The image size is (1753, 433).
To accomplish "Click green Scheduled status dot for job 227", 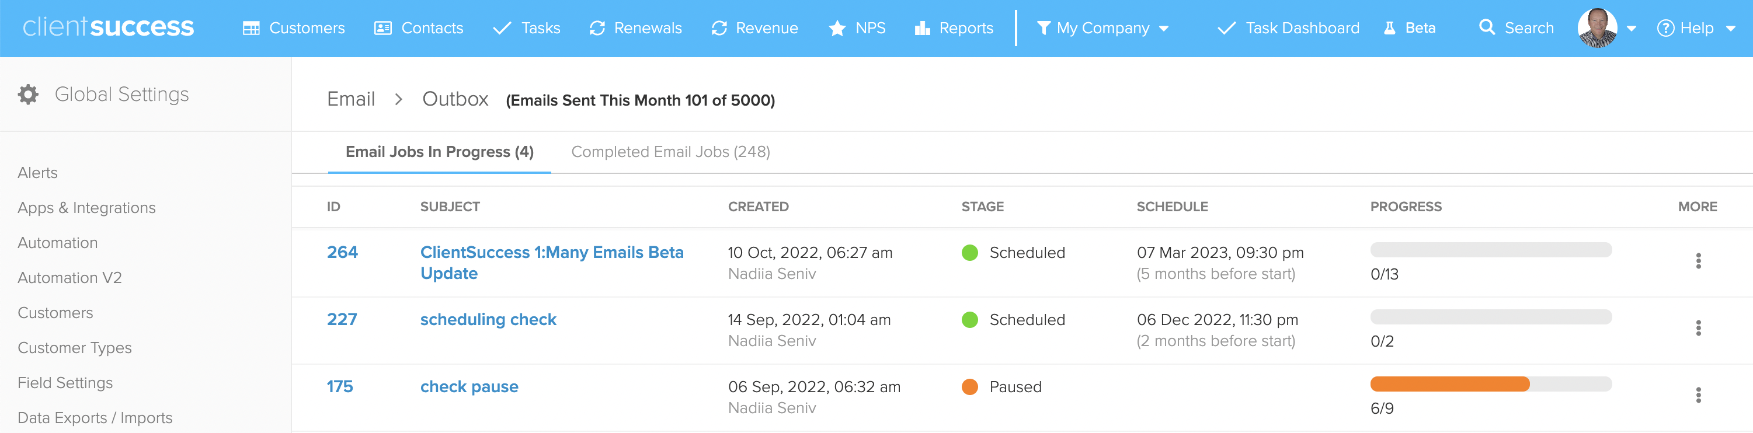I will point(970,320).
